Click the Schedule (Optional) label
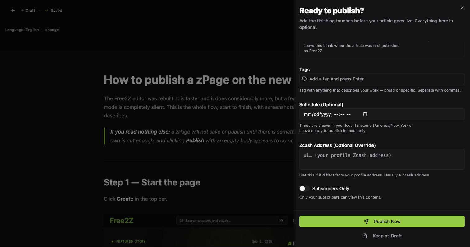 coord(321,105)
